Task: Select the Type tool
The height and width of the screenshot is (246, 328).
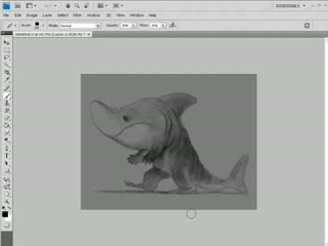Action: (x=7, y=156)
